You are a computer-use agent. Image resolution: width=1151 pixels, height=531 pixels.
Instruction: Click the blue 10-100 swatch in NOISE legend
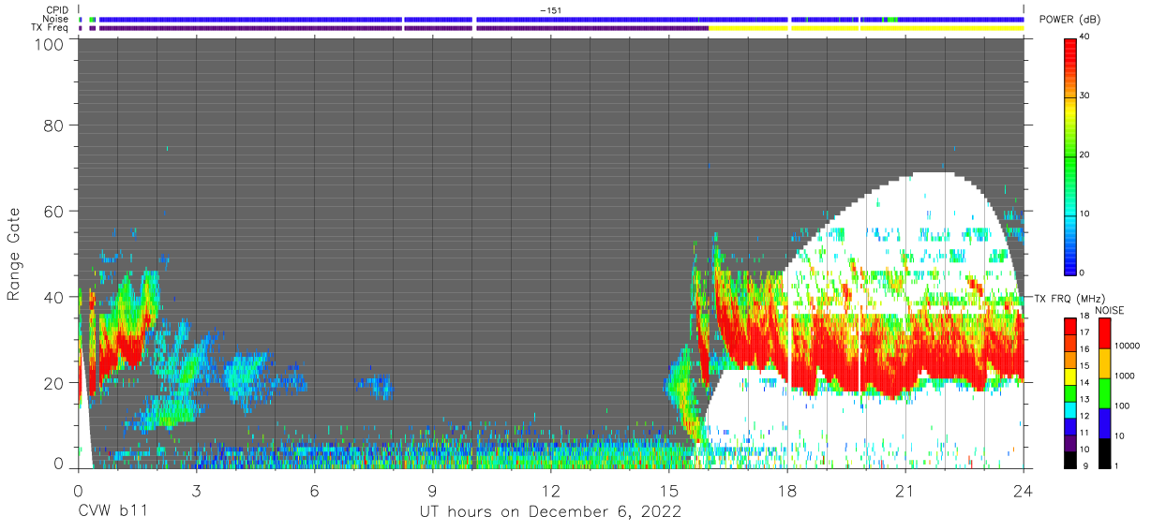click(1103, 423)
